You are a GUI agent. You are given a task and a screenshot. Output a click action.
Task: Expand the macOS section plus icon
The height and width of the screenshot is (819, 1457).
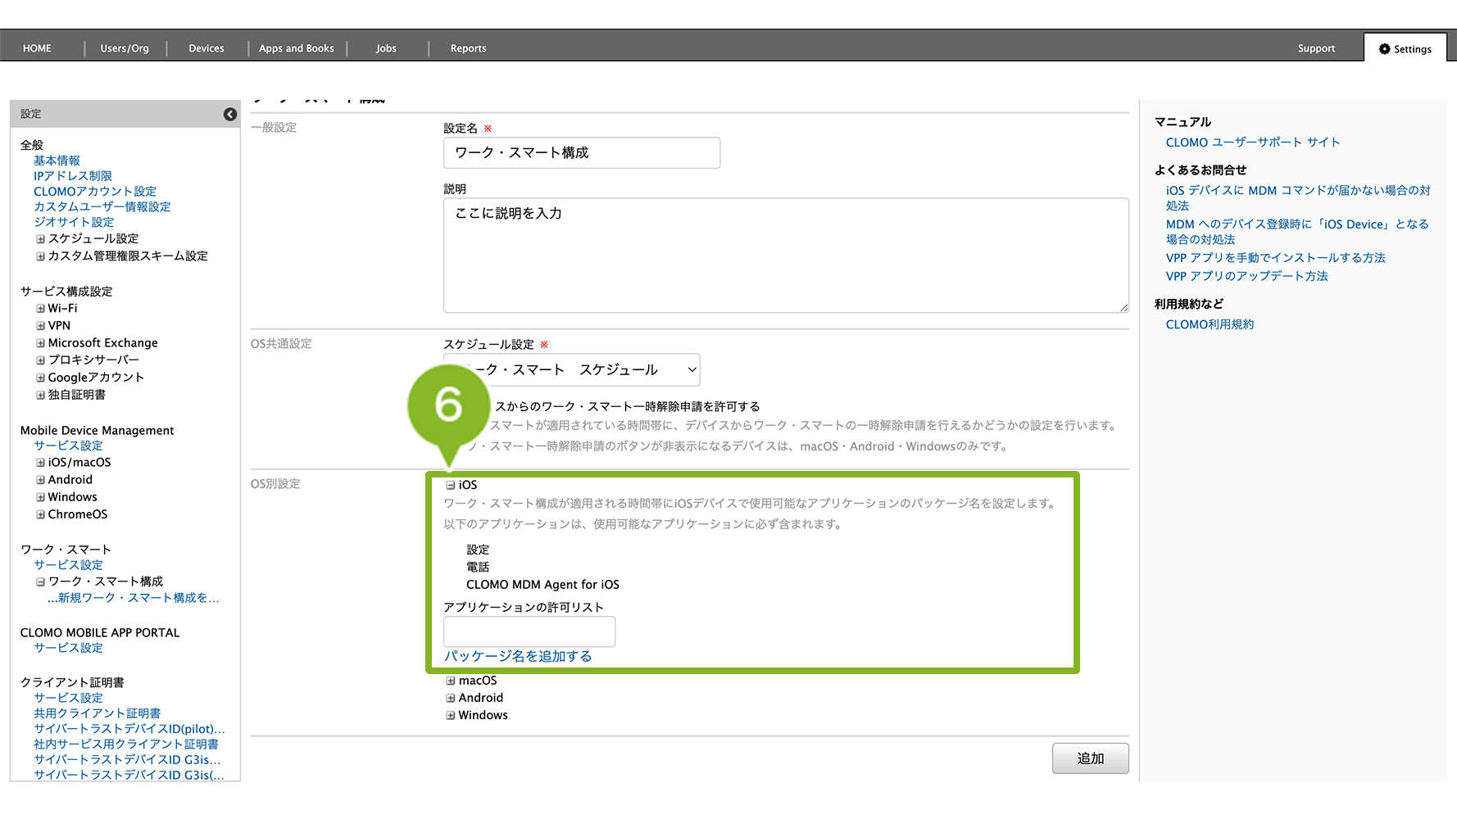click(450, 681)
